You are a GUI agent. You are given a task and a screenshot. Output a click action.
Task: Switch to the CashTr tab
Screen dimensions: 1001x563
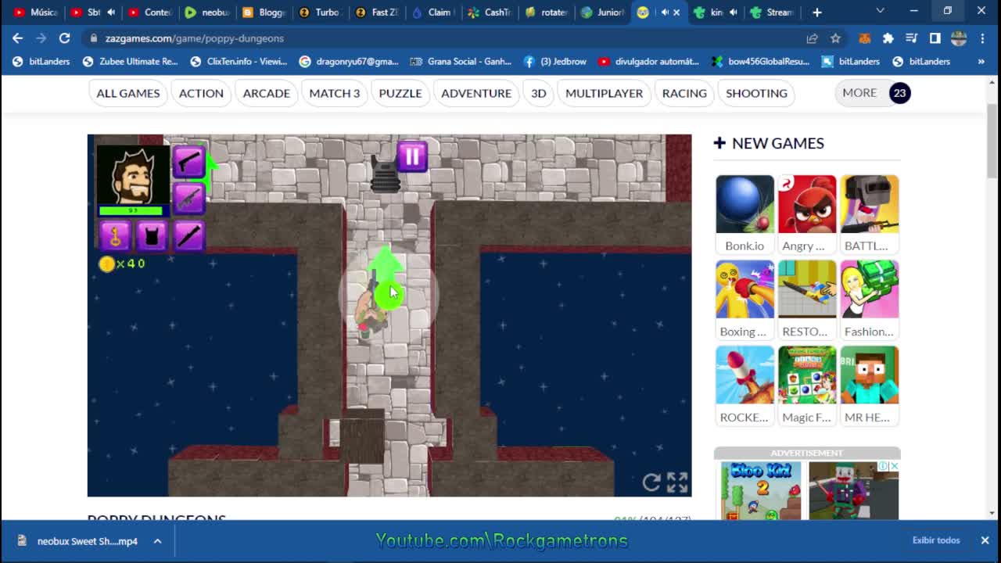(490, 12)
